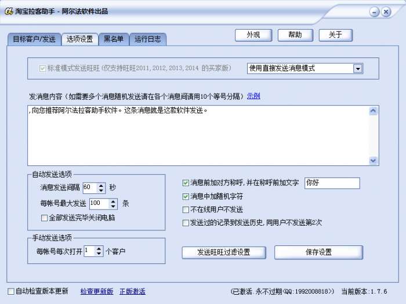Click the 检查更新版 link
The width and height of the screenshot is (406, 304).
[97, 292]
